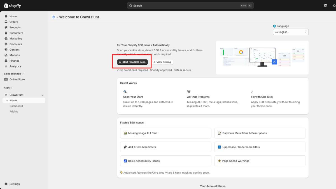This screenshot has width=336, height=189.
Task: Open Analytics via its bar chart icon
Action: (6, 66)
